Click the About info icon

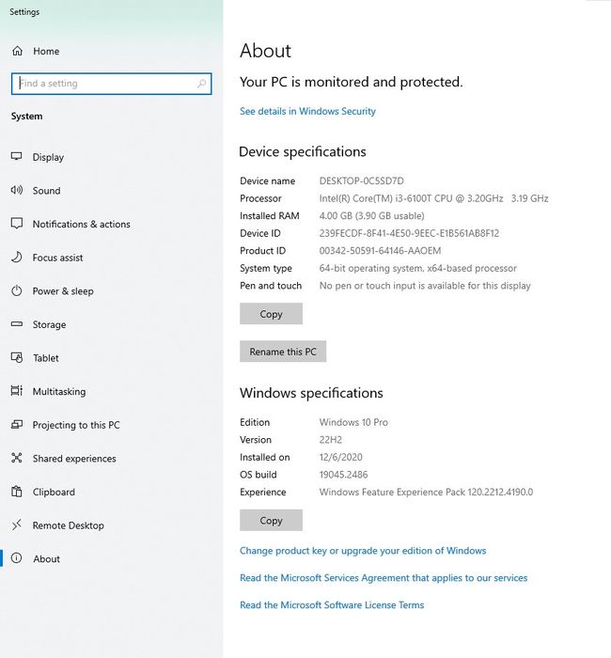(16, 558)
